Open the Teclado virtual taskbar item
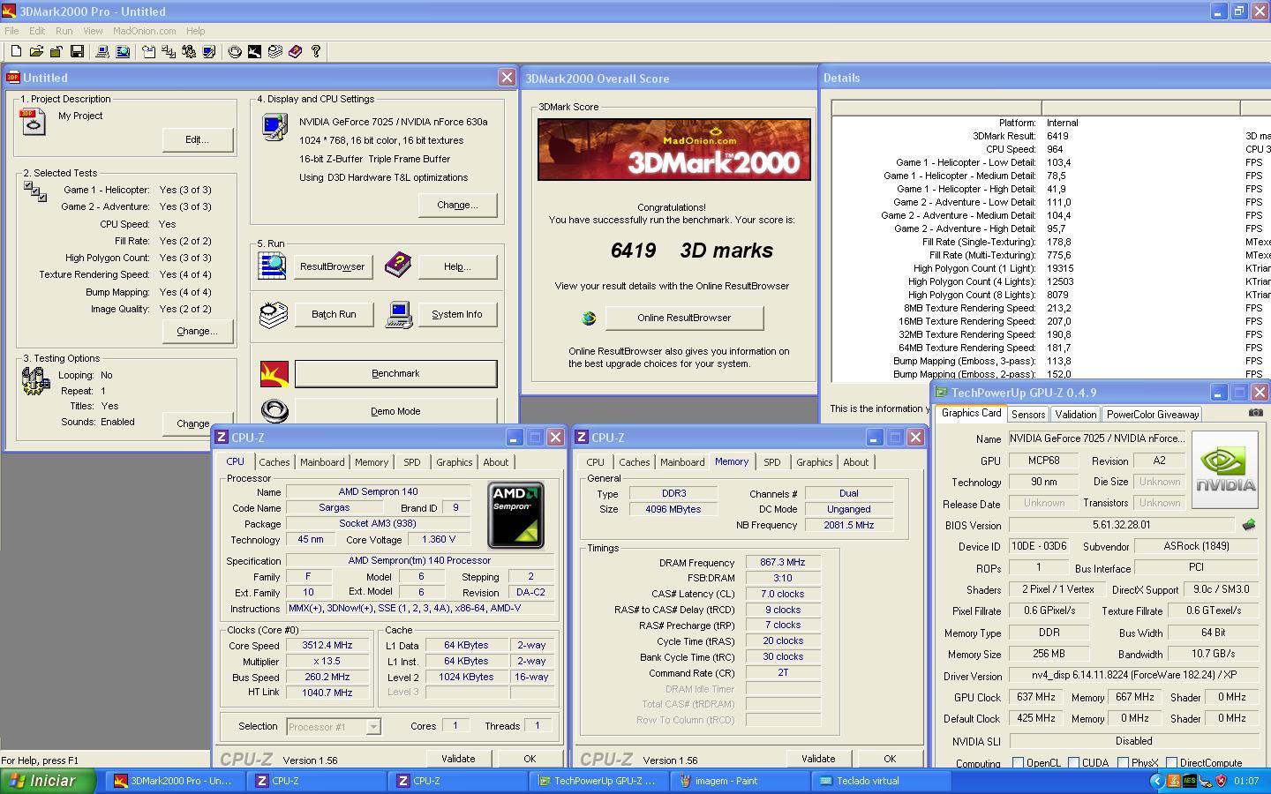Screen dimensions: 1271x794 pos(882,781)
